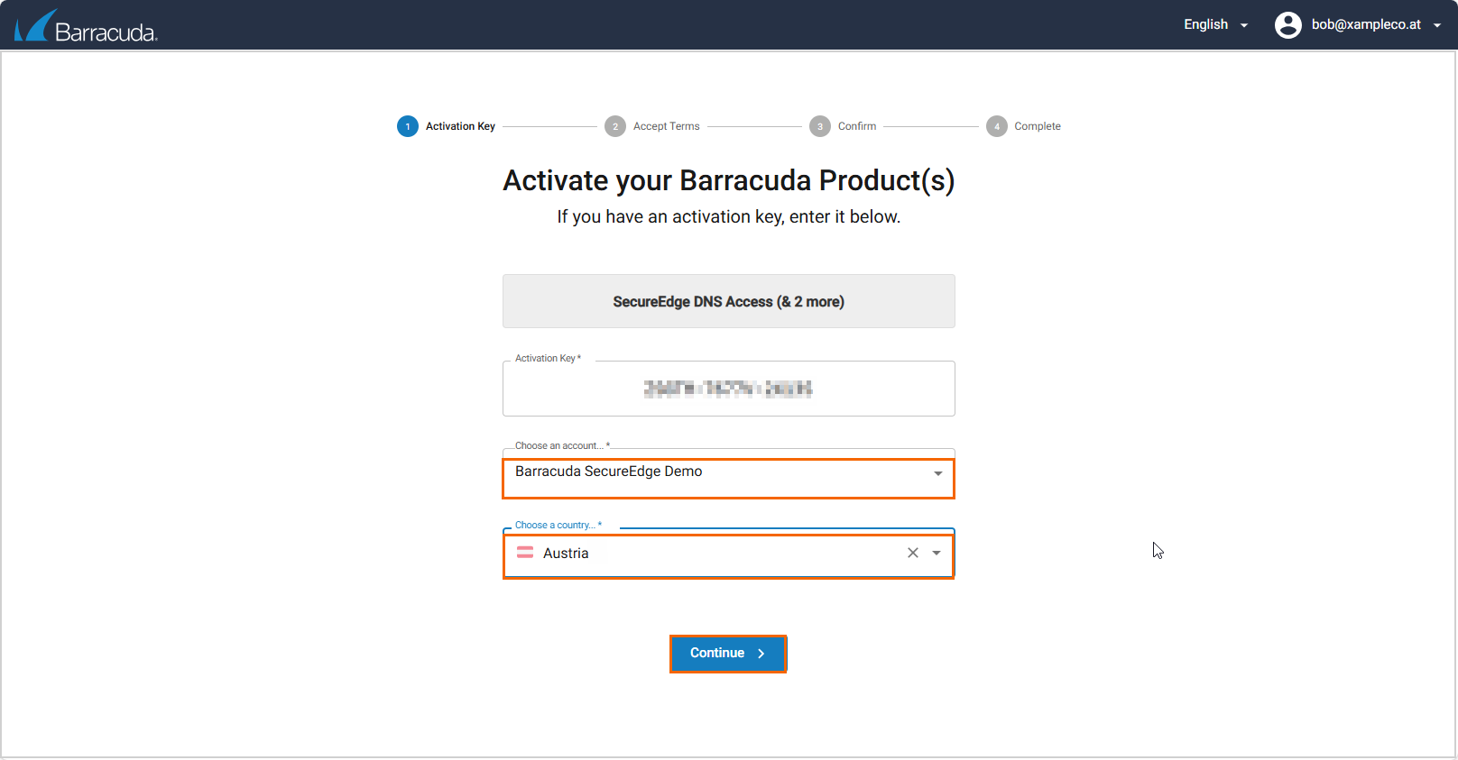The image size is (1458, 760).
Task: Click the step 4 circle icon
Action: [996, 126]
